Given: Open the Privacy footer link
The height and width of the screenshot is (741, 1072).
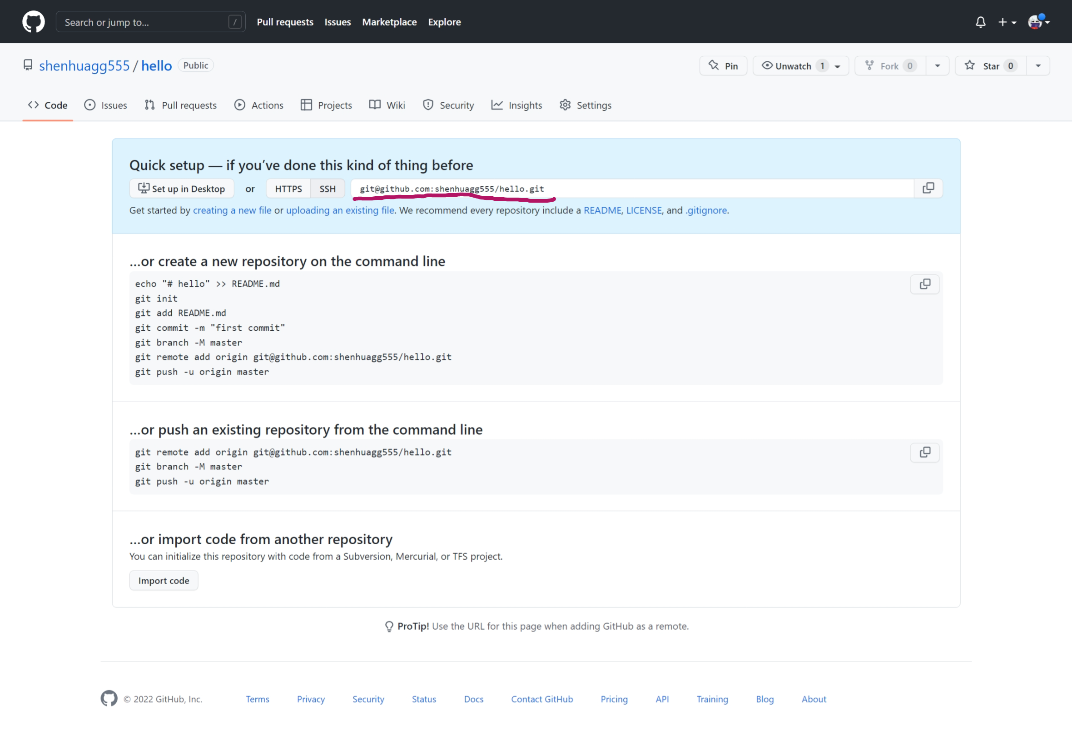Looking at the screenshot, I should point(311,699).
